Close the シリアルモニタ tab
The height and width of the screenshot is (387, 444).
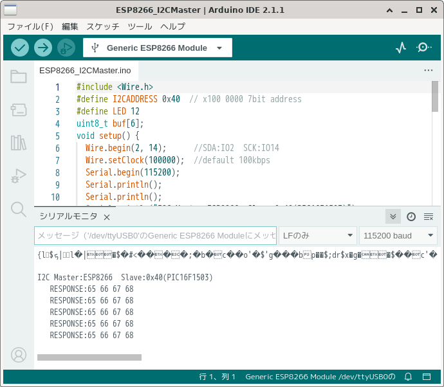(107, 217)
